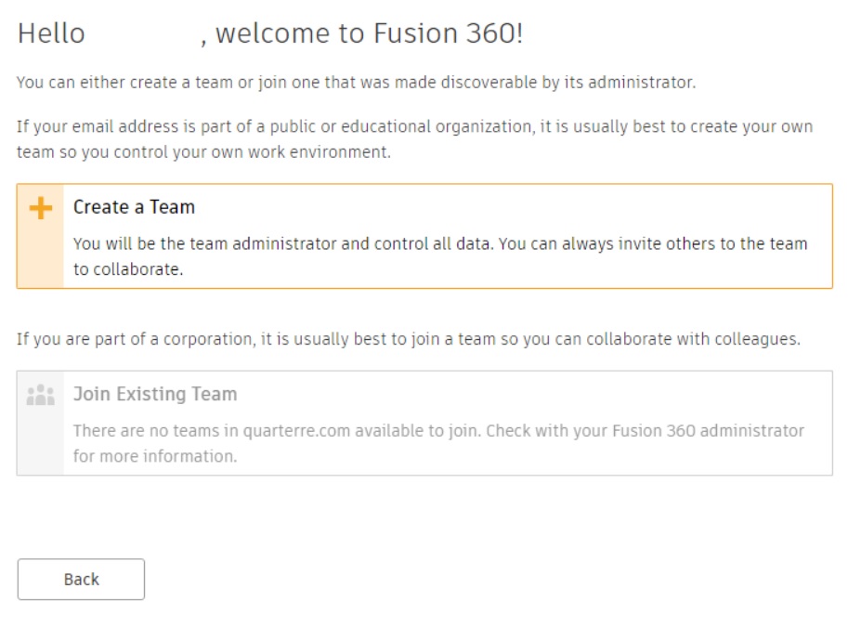Click the orange plus icon

39,206
